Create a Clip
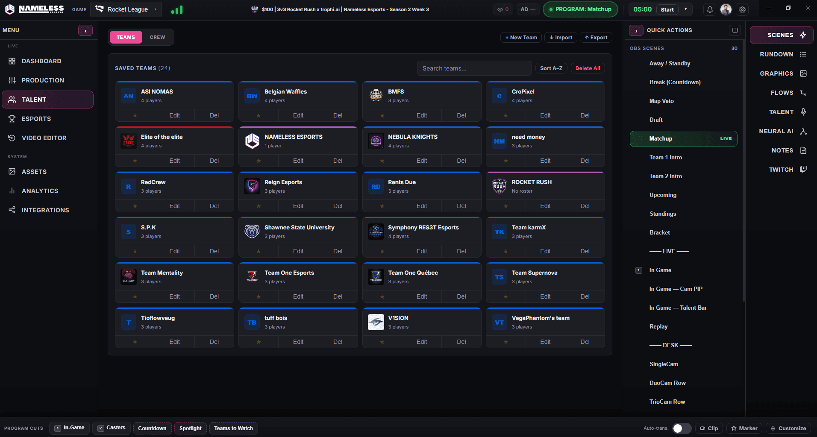The height and width of the screenshot is (437, 817). tap(709, 428)
